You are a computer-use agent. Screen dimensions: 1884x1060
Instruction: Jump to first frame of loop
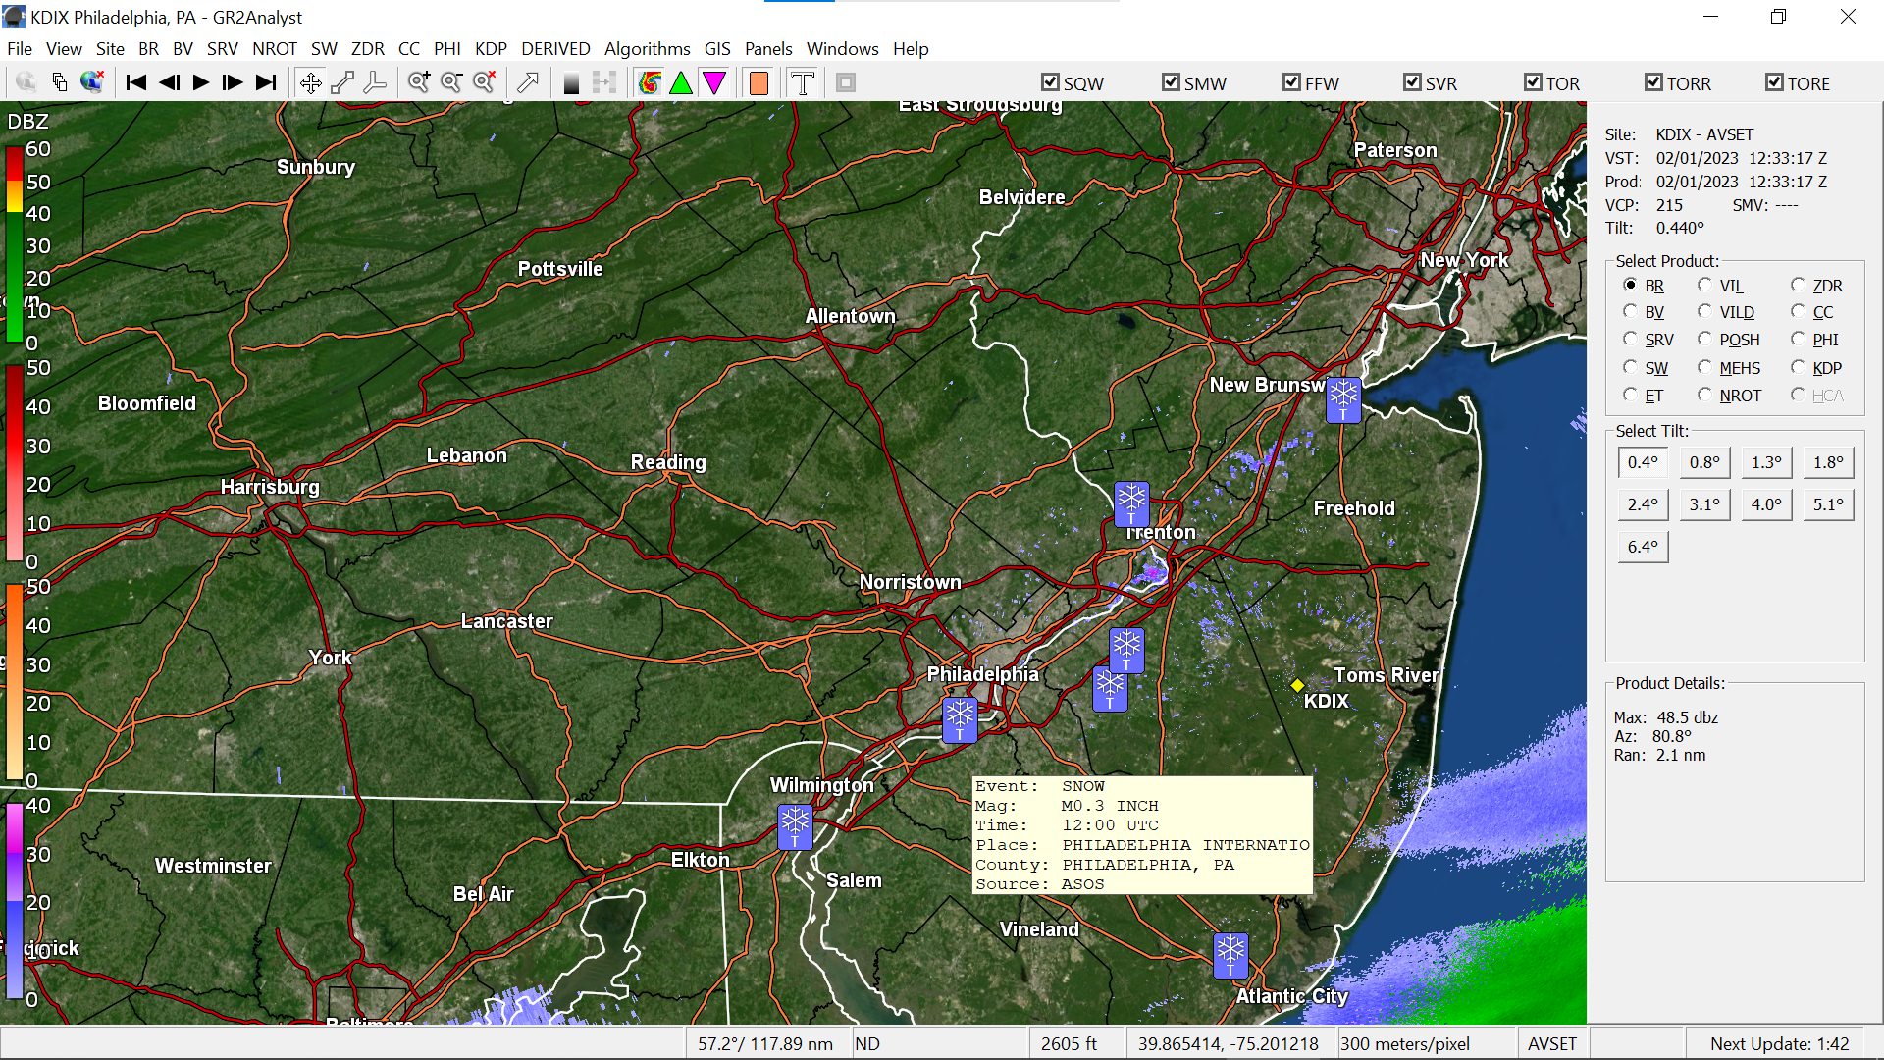136,82
